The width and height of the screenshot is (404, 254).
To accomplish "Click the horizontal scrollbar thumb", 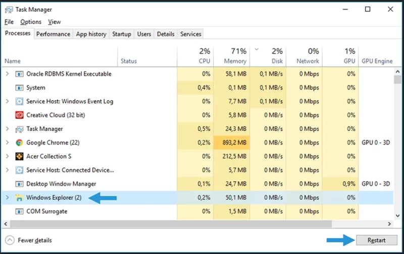I will [x=171, y=224].
